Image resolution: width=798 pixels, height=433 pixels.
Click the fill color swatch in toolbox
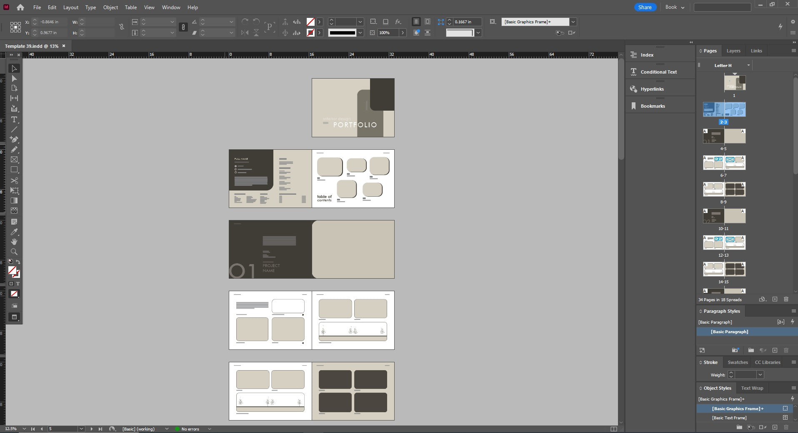12,270
